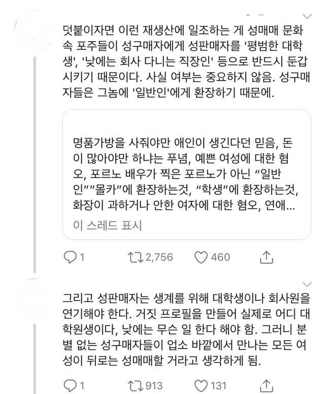325x394 pixels.
Task: Click the share icon under the second tweet
Action: [267, 385]
